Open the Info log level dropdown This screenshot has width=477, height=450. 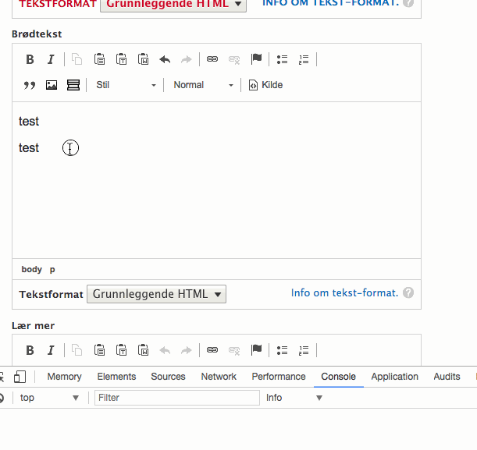pos(294,398)
